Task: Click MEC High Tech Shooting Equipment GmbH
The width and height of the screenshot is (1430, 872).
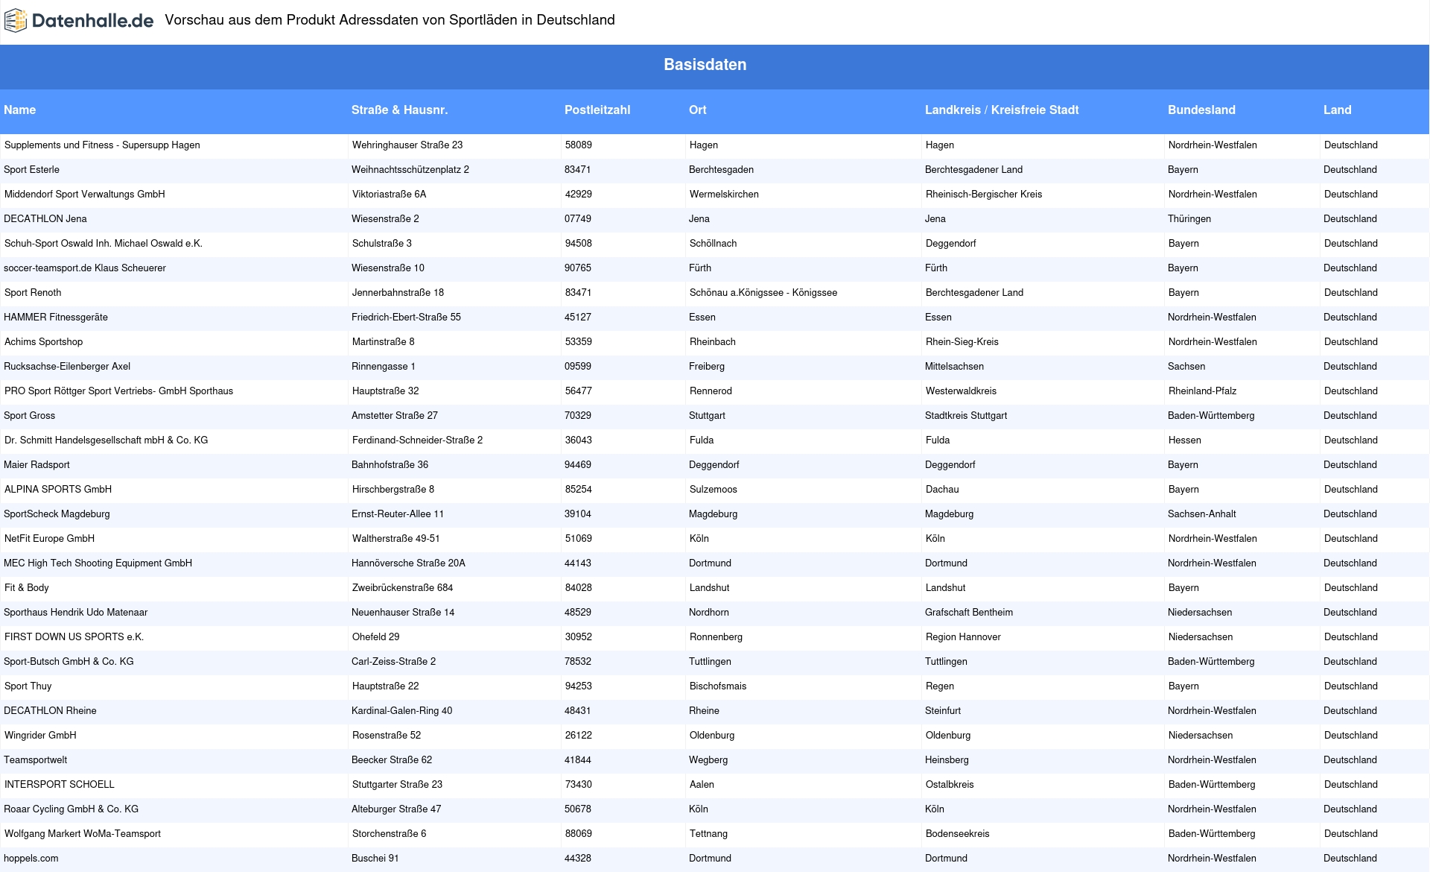Action: click(x=98, y=563)
